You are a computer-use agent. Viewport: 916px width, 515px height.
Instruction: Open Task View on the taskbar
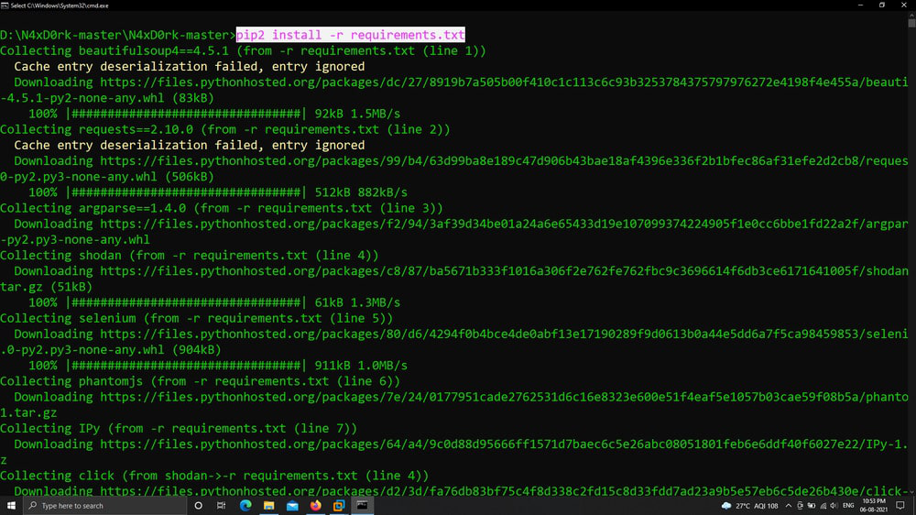coord(222,506)
